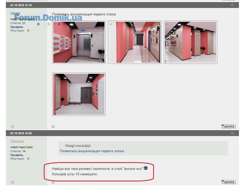
Task: Click the anchor icon of the 16:50 post
Action: coord(232,133)
